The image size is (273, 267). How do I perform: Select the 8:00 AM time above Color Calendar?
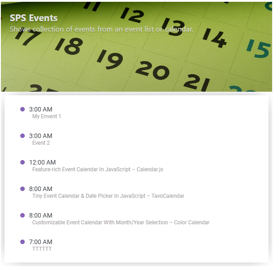pos(41,215)
